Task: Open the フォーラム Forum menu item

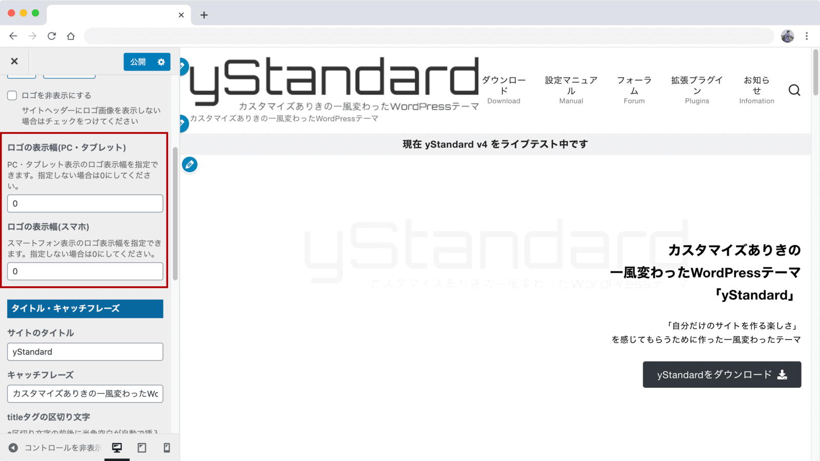Action: (634, 90)
